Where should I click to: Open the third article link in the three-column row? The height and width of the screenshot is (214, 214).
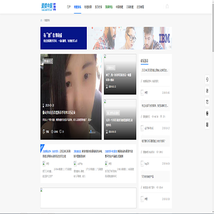click(x=119, y=154)
